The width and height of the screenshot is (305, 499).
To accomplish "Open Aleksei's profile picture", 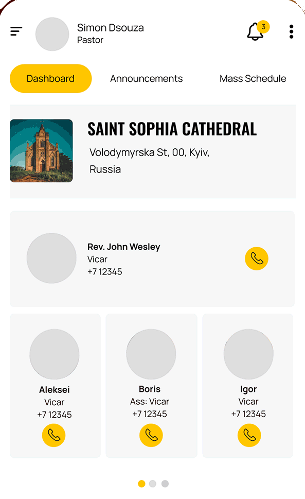I will point(55,354).
